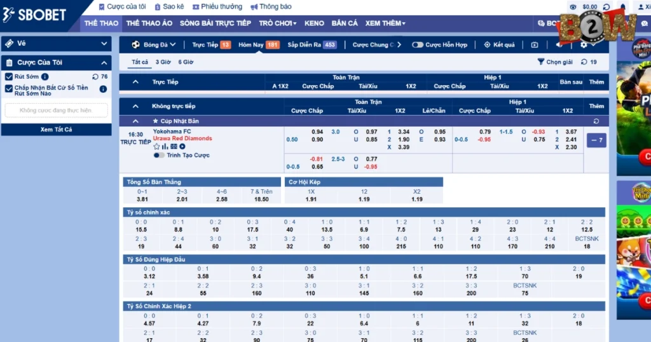
Task: Open the odds settings gear
Action: pos(584,45)
